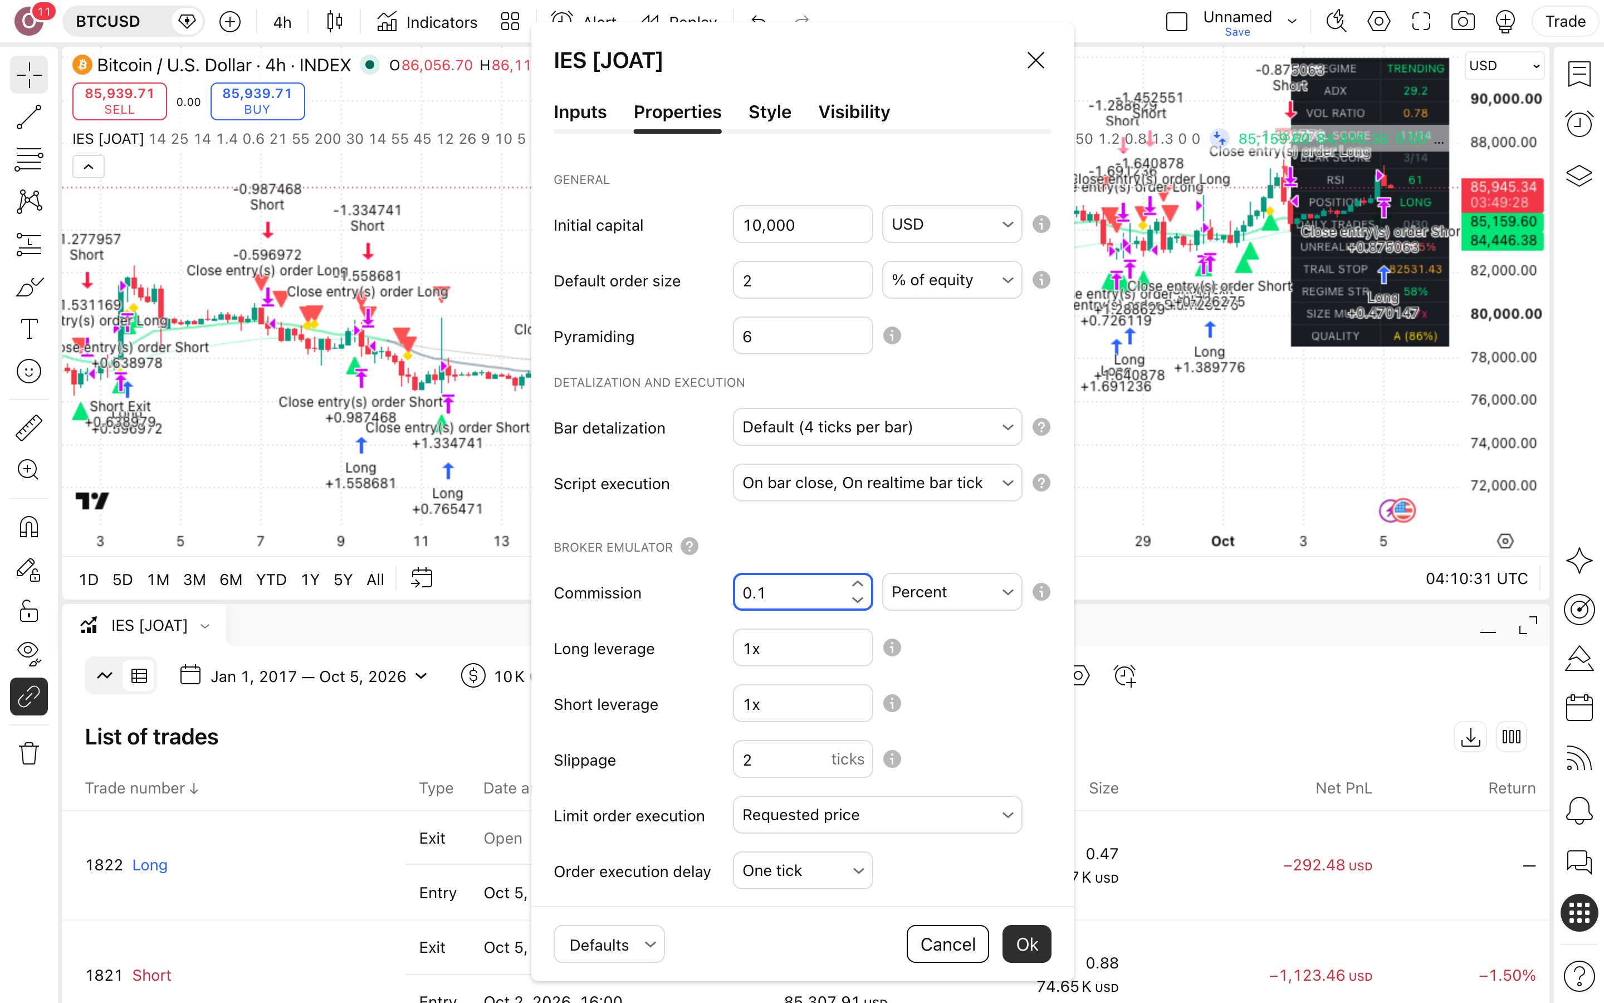The height and width of the screenshot is (1003, 1604).
Task: Switch to the Style tab
Action: [x=770, y=112]
